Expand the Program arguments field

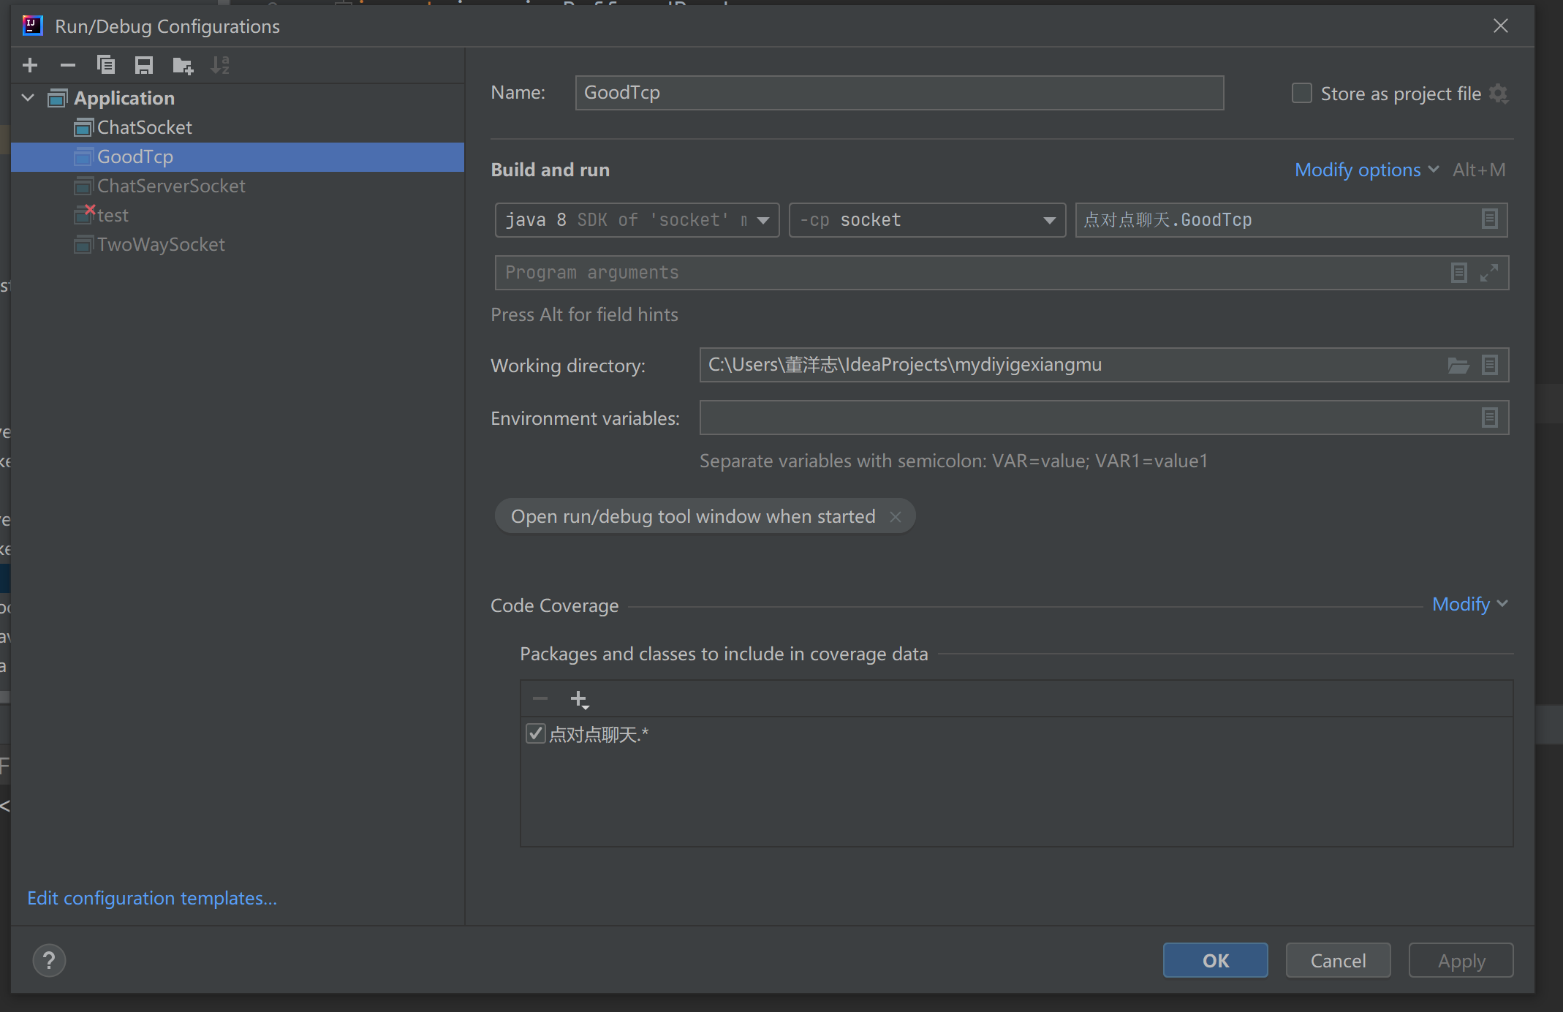tap(1489, 273)
